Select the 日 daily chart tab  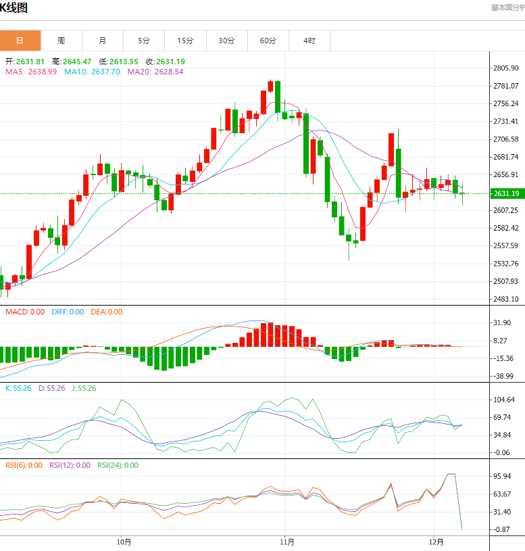pos(20,41)
